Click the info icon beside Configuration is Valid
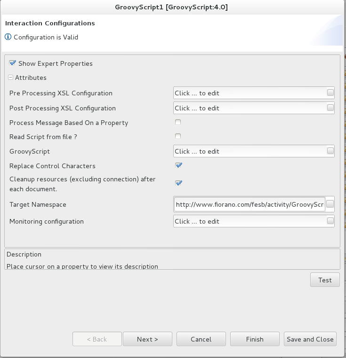 click(x=8, y=37)
